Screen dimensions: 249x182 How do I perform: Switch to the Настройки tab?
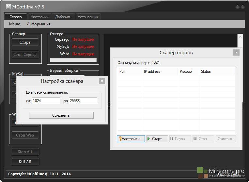point(39,17)
